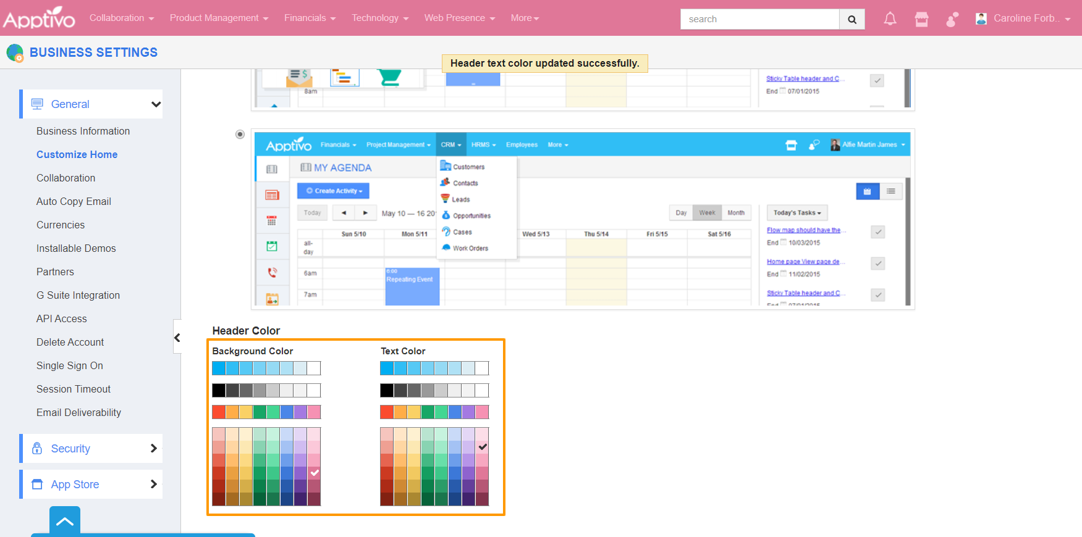The width and height of the screenshot is (1082, 537).
Task: Open API Access settings
Action: pos(61,318)
